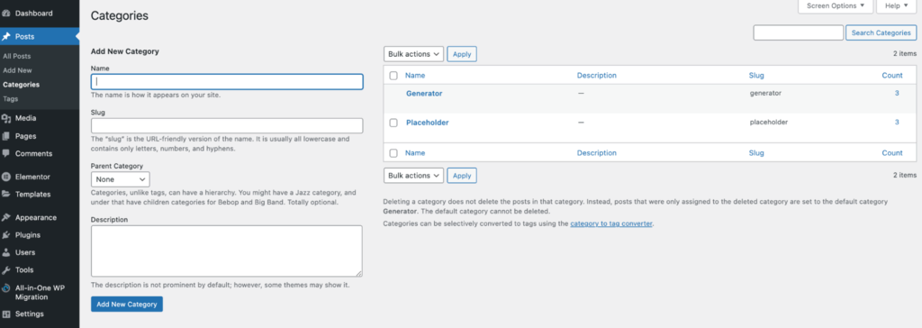922x328 pixels.
Task: Open the Elementor icon in sidebar
Action: click(6, 177)
